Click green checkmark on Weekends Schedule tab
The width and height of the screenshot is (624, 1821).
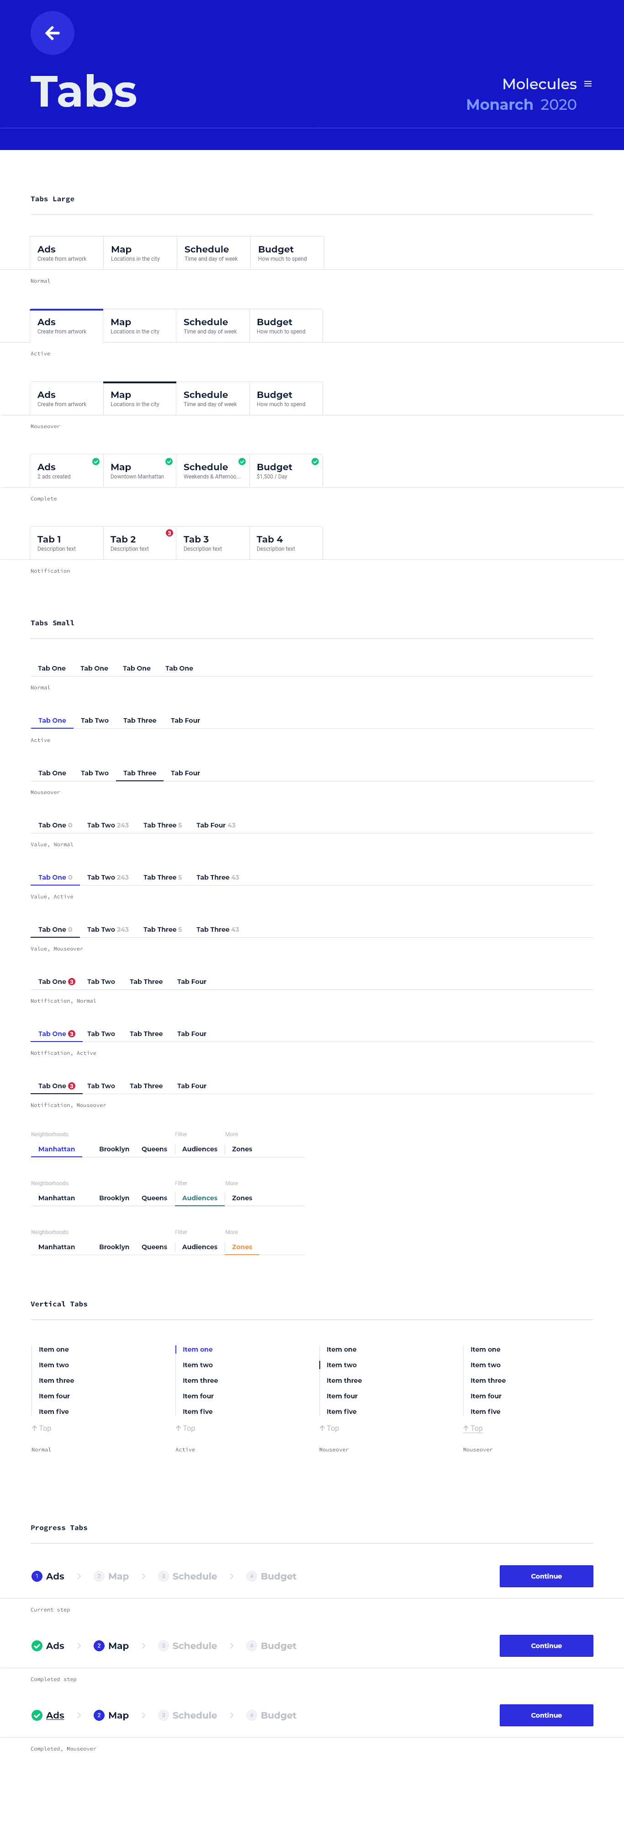coord(242,462)
